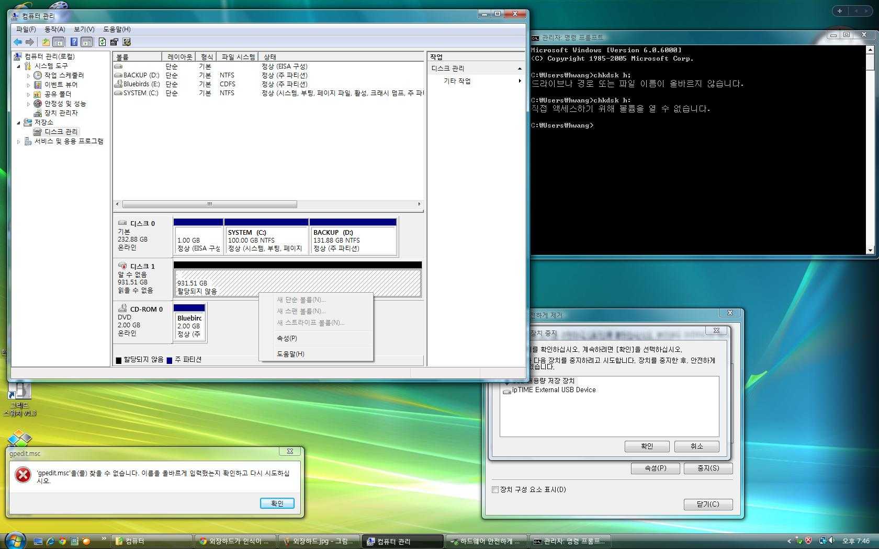Click the disk settings toolbar icon at the right end
Screen dimensions: 879x549
(126, 42)
